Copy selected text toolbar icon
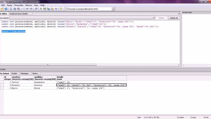 (x=15, y=9)
